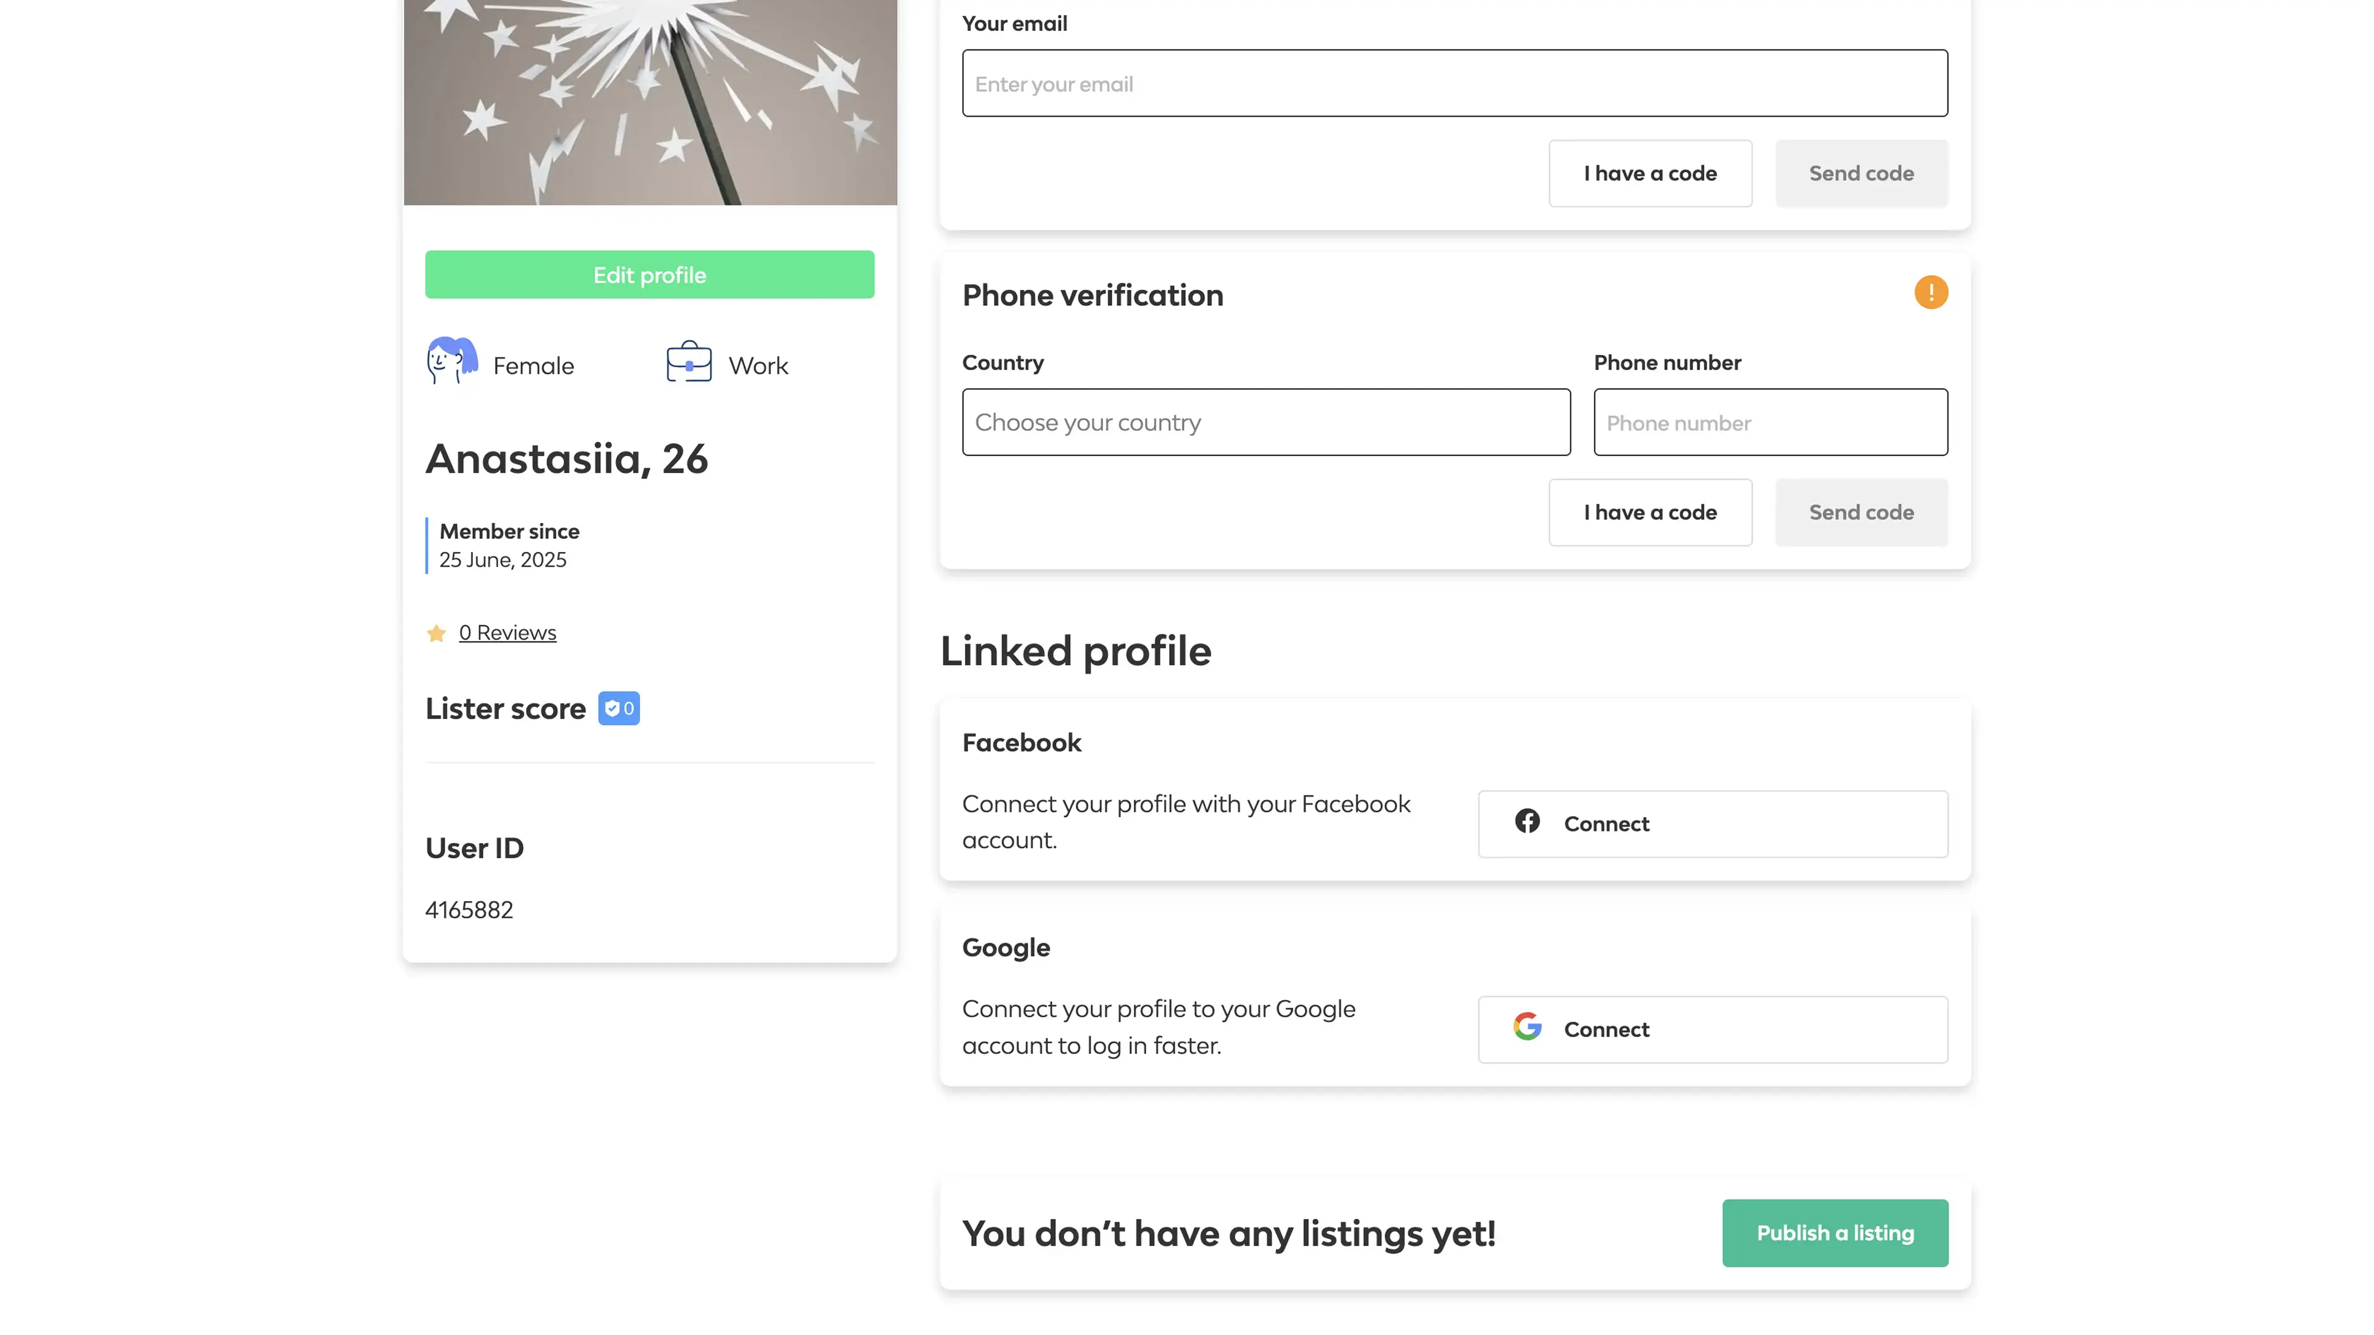Viewport: 2374px width, 1335px height.
Task: Click the Enter your email field
Action: tap(1454, 84)
